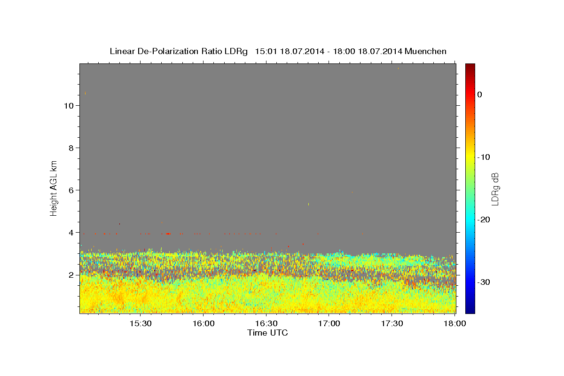This screenshot has height=376, width=564.
Task: Click the 17:30 time tick label
Action: 392,323
